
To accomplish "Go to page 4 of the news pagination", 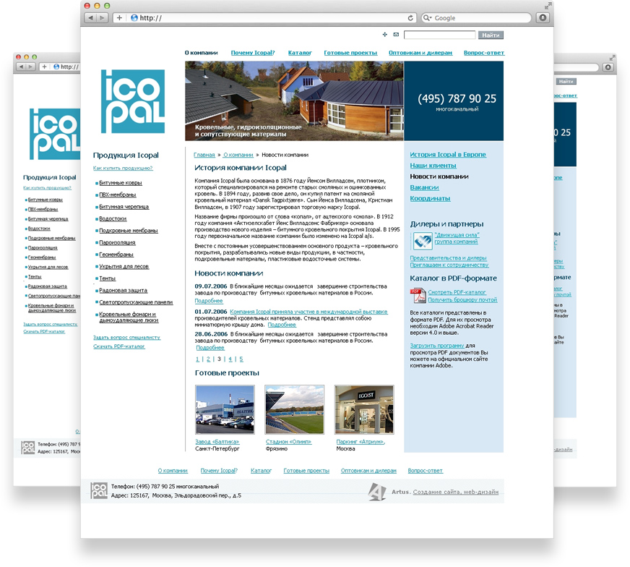I will (x=230, y=359).
